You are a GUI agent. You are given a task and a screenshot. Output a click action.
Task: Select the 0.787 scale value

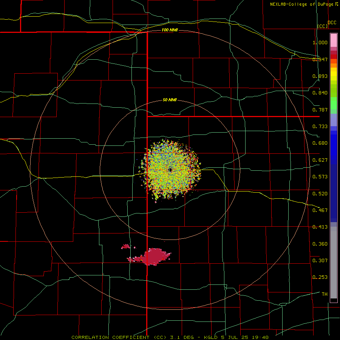tap(320, 110)
